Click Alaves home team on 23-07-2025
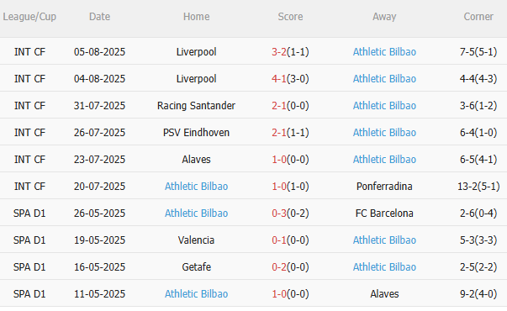Screen dimensions: 507x311 tap(196, 159)
